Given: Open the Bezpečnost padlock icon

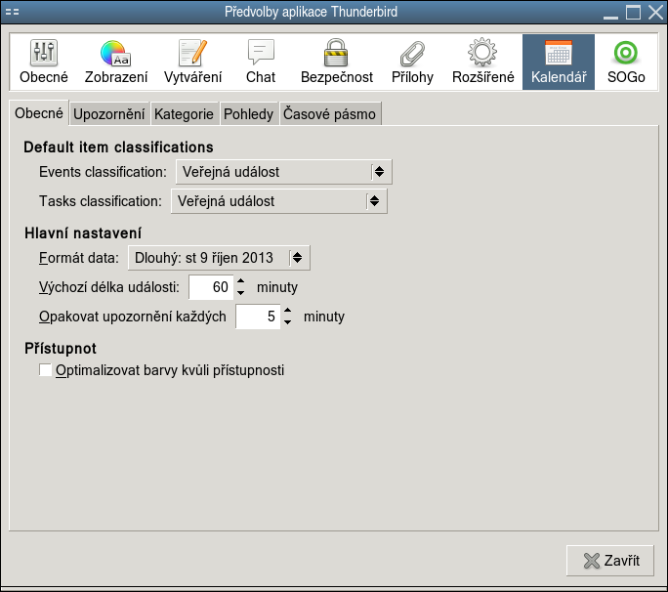Looking at the screenshot, I should click(337, 63).
